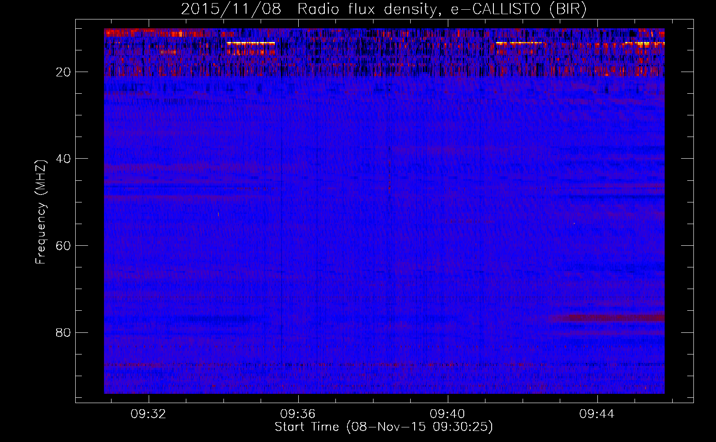716x442 pixels.
Task: Click the '09:40' time tick label
Action: pos(447,414)
